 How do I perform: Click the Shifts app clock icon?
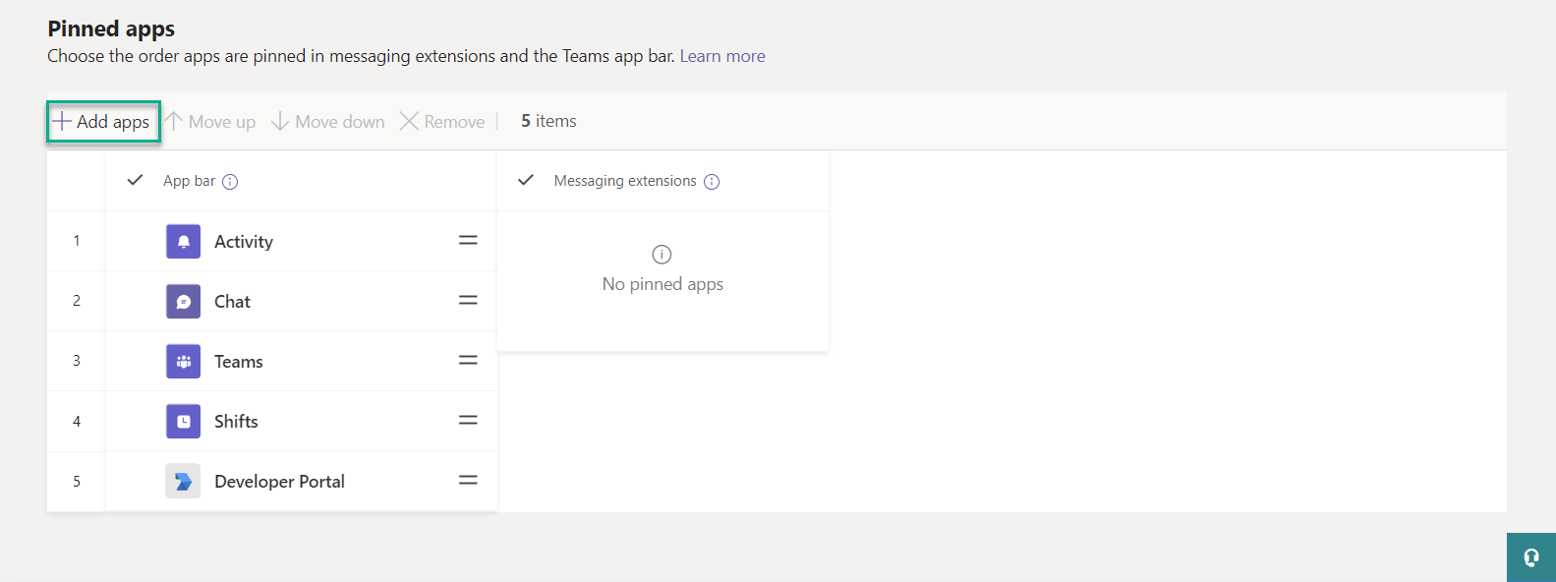[x=183, y=422]
